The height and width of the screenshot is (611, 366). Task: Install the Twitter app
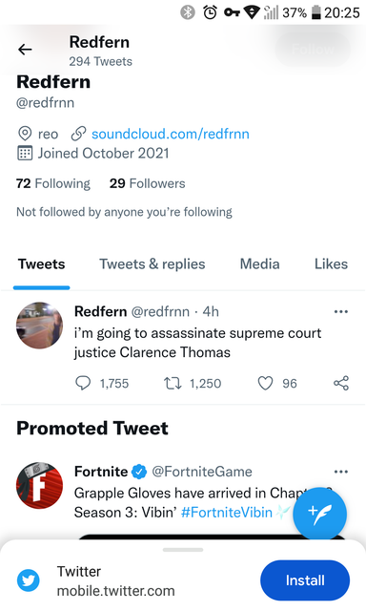pyautogui.click(x=305, y=580)
